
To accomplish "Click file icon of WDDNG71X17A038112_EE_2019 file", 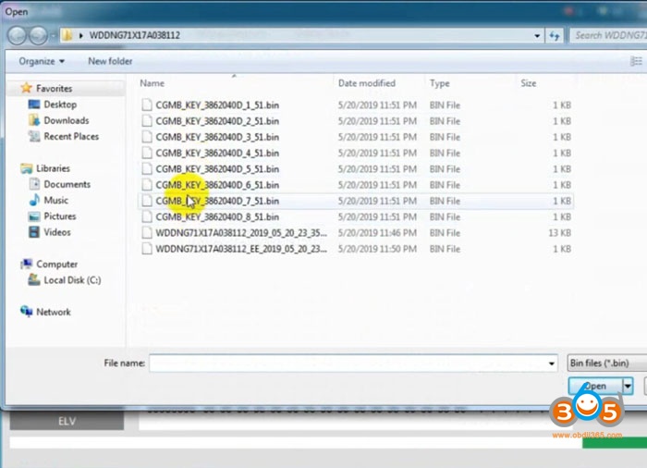I will (146, 249).
